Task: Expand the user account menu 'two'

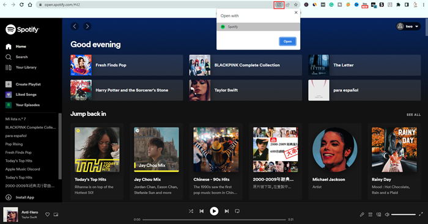Action: click(x=408, y=26)
